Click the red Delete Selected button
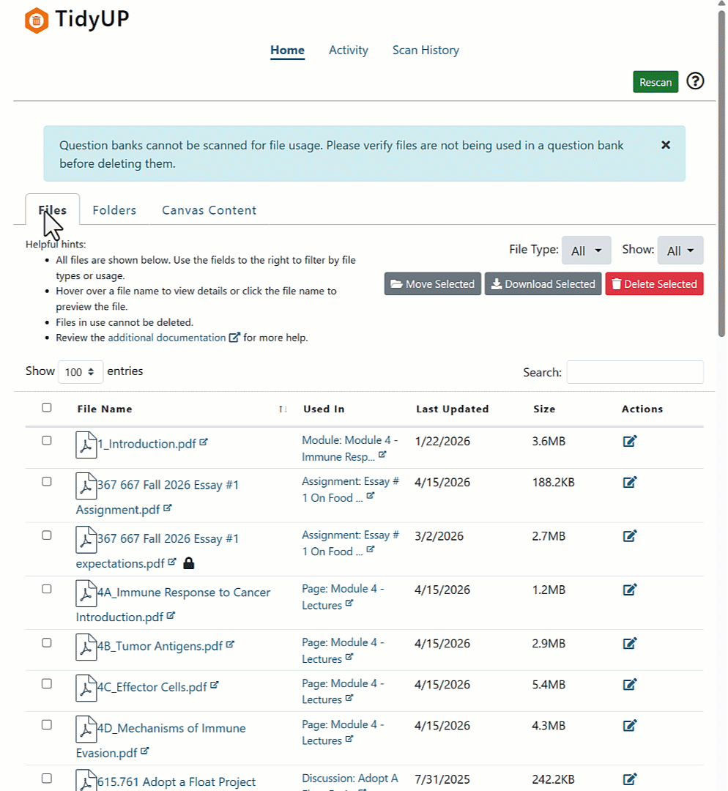 [654, 284]
